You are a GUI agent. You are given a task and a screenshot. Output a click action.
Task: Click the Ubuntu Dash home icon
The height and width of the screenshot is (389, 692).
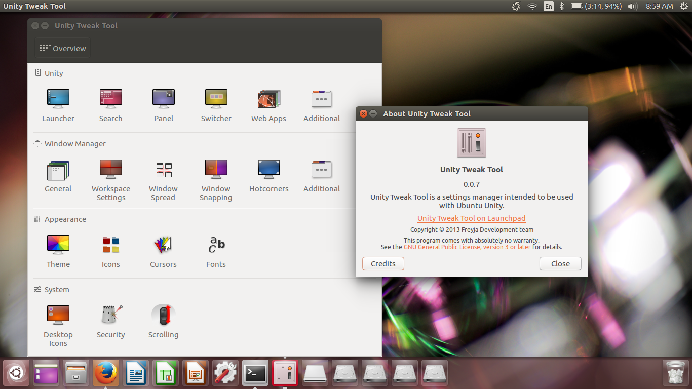(16, 373)
